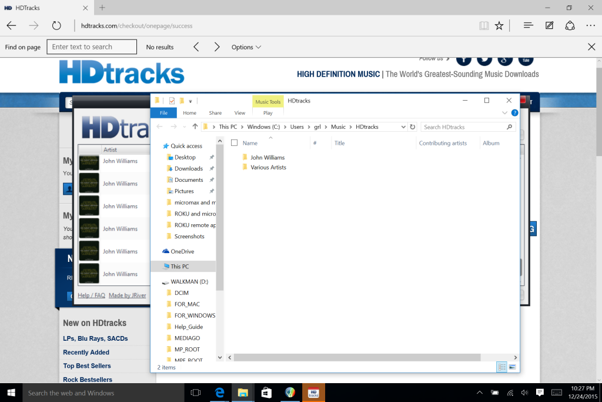The image size is (602, 402).
Task: Go to previous find result
Action: (196, 47)
